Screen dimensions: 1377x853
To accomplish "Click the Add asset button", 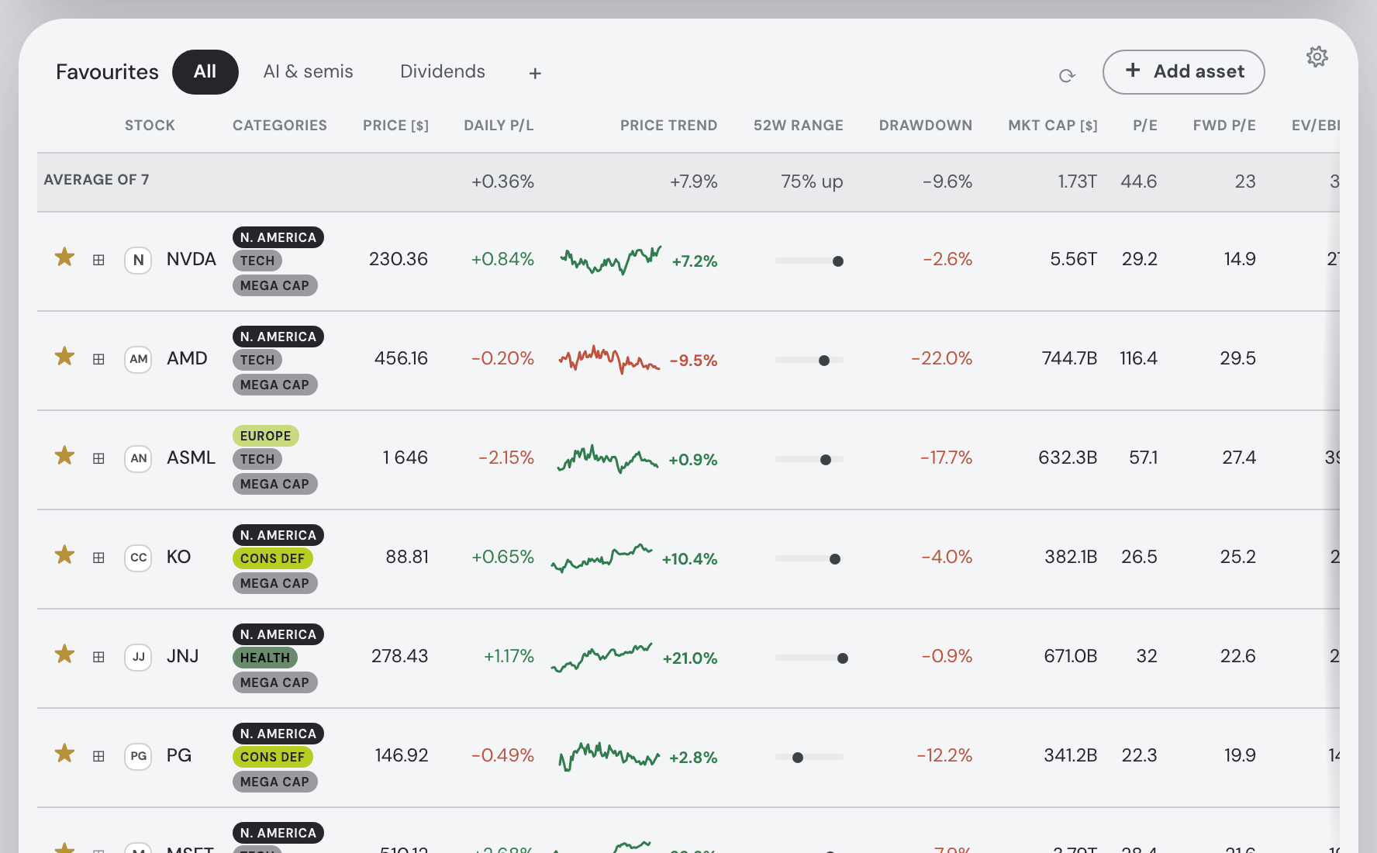I will [x=1183, y=72].
